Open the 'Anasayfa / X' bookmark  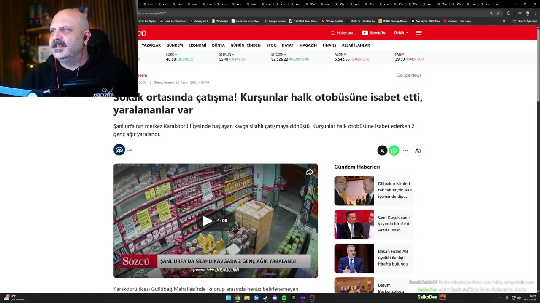point(199,21)
